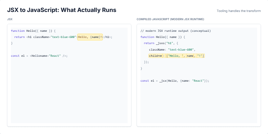Click the highlighted "Hello, {name}!" JSX span
Image resolution: width=268 pixels, height=134 pixels.
pyautogui.click(x=90, y=37)
